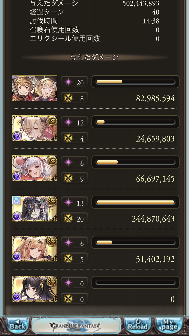The image size is (189, 336).
Task: Select the blonde SSR character dealing 51,402,192
Action: pyautogui.click(x=35, y=249)
